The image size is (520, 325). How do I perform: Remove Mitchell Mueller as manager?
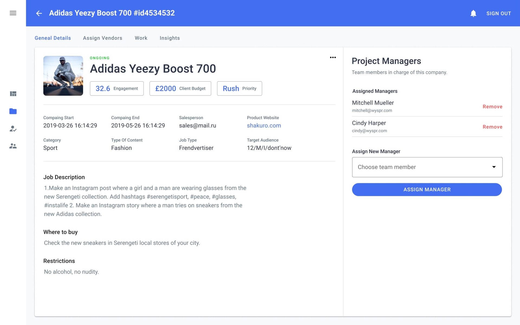pos(492,107)
